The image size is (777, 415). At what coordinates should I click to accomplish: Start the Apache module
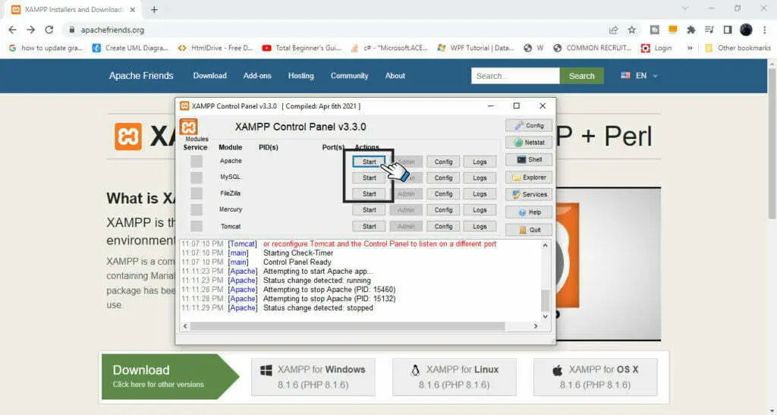(370, 162)
